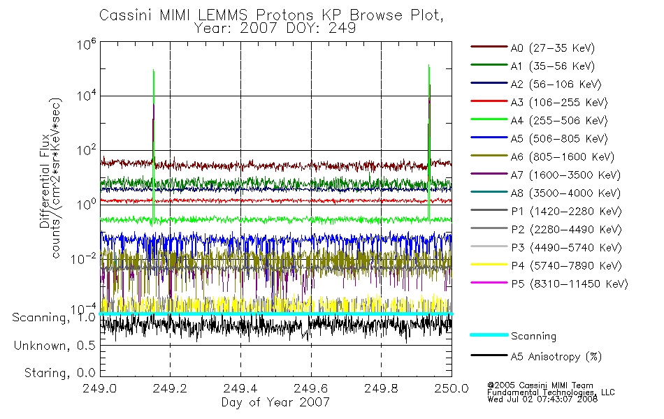Screen dimensions: 664x419
Task: Click the 249.4 tick label on x-axis
Action: coord(240,388)
